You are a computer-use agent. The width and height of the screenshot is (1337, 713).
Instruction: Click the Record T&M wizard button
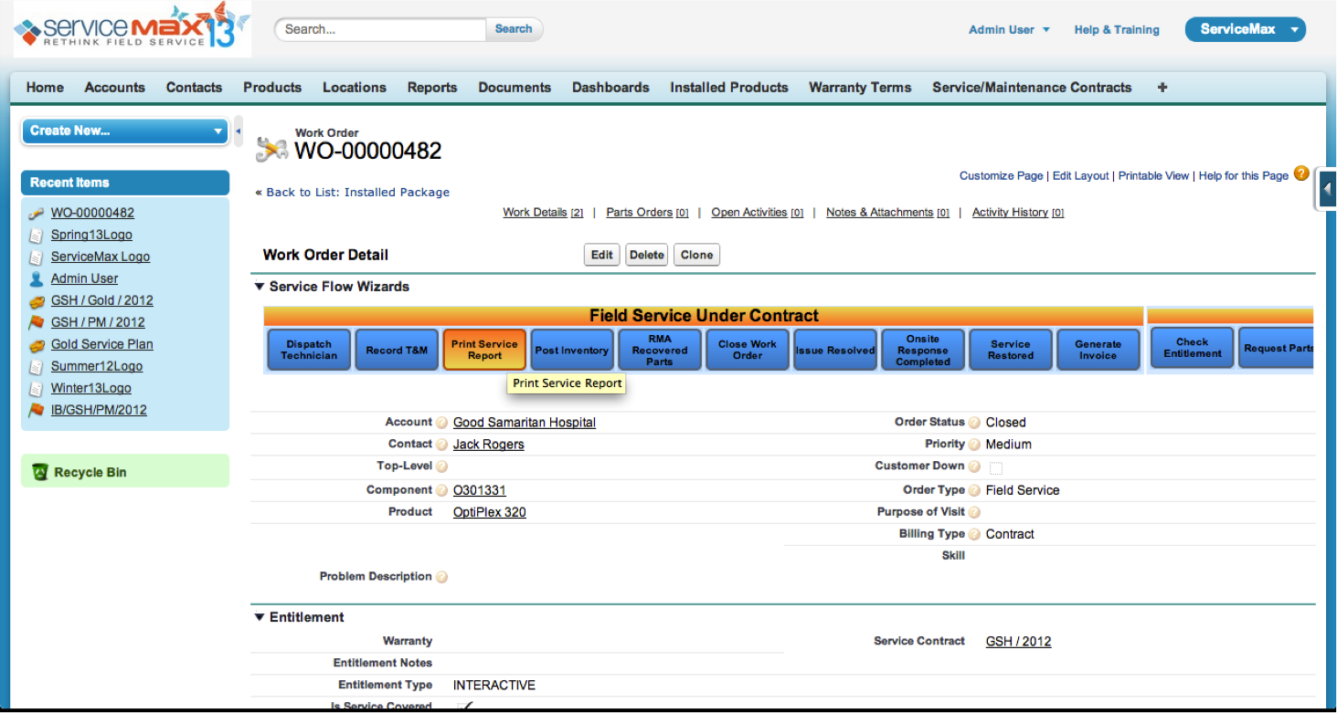[x=397, y=350]
